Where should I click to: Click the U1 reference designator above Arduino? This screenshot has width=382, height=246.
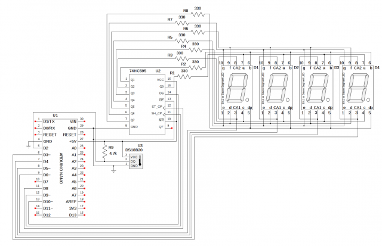tap(56, 115)
